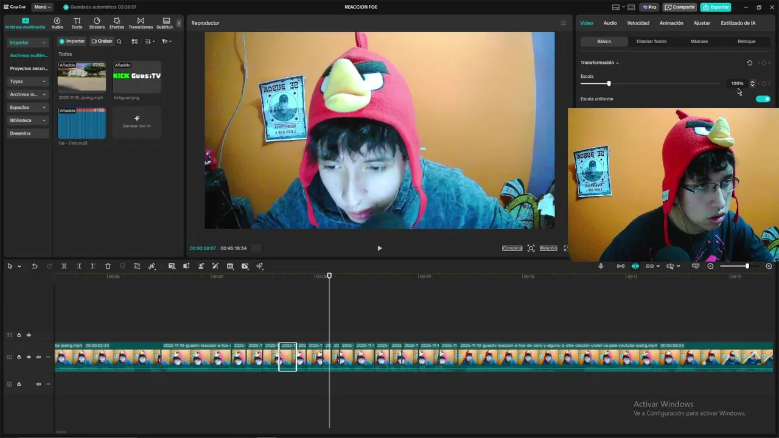
Task: Click the delete-right trim icon
Action: [x=93, y=266]
